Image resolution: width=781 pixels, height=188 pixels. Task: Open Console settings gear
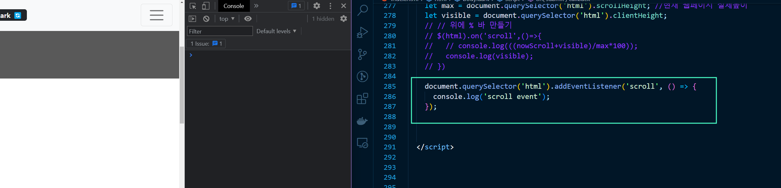click(344, 19)
